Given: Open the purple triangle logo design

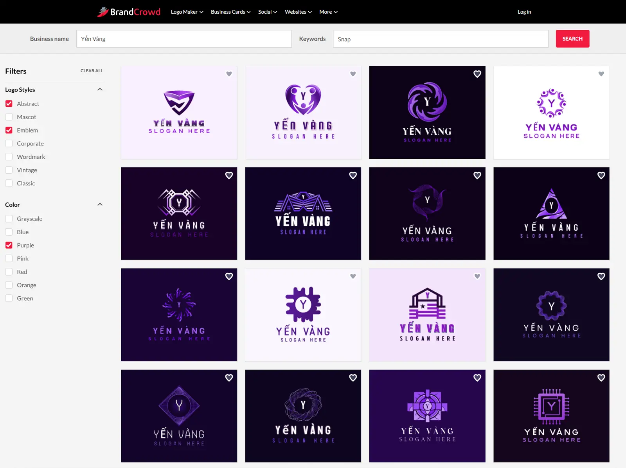Looking at the screenshot, I should pos(551,214).
